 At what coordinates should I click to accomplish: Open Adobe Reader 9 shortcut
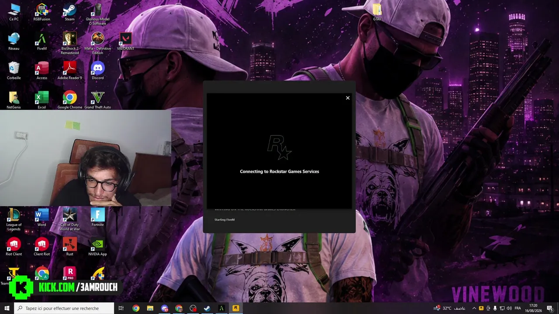[x=70, y=71]
